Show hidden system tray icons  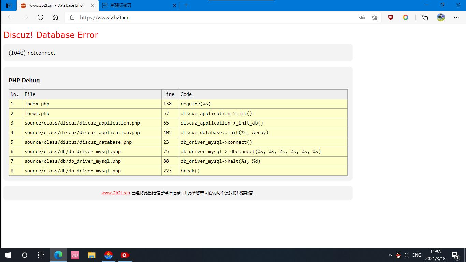click(390, 255)
